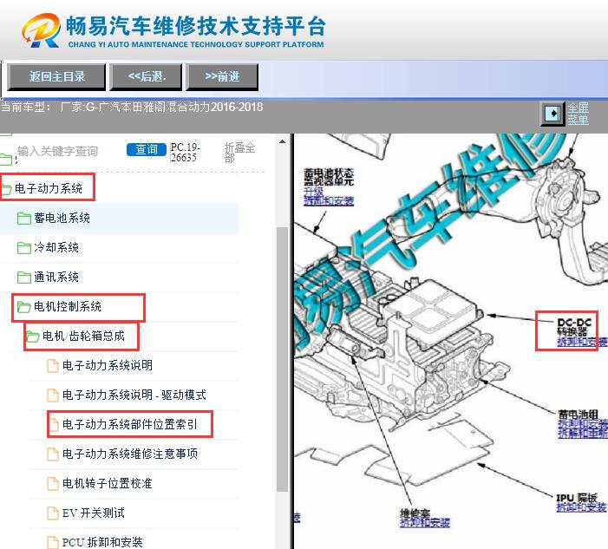Click the tree scrollbar up arrow
608x549 pixels.
point(282,142)
